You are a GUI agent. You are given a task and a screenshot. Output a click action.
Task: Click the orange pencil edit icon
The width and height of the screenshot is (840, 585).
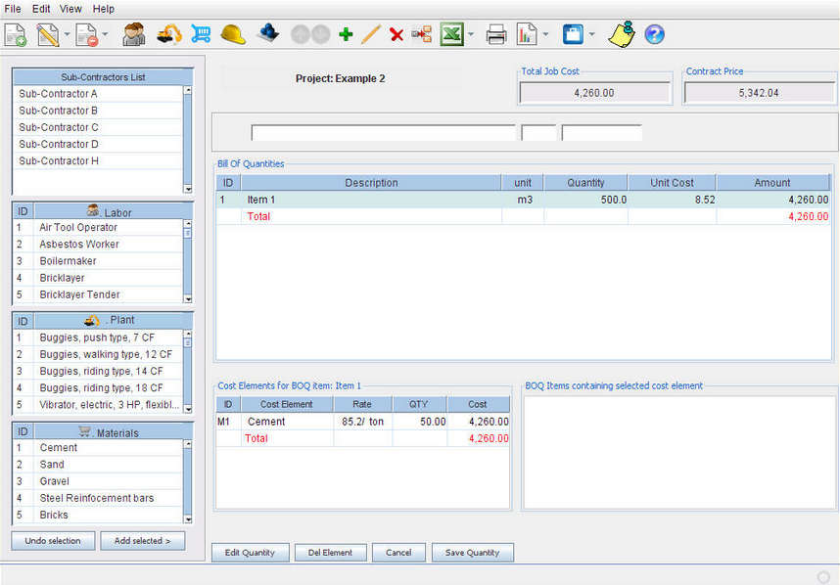click(371, 35)
